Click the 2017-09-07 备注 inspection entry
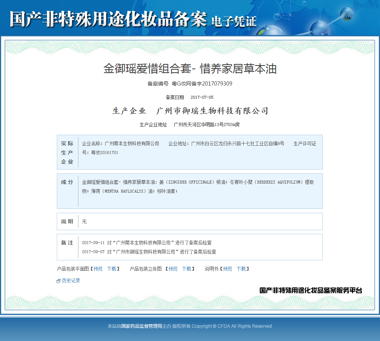380x341 pixels. pos(149,252)
